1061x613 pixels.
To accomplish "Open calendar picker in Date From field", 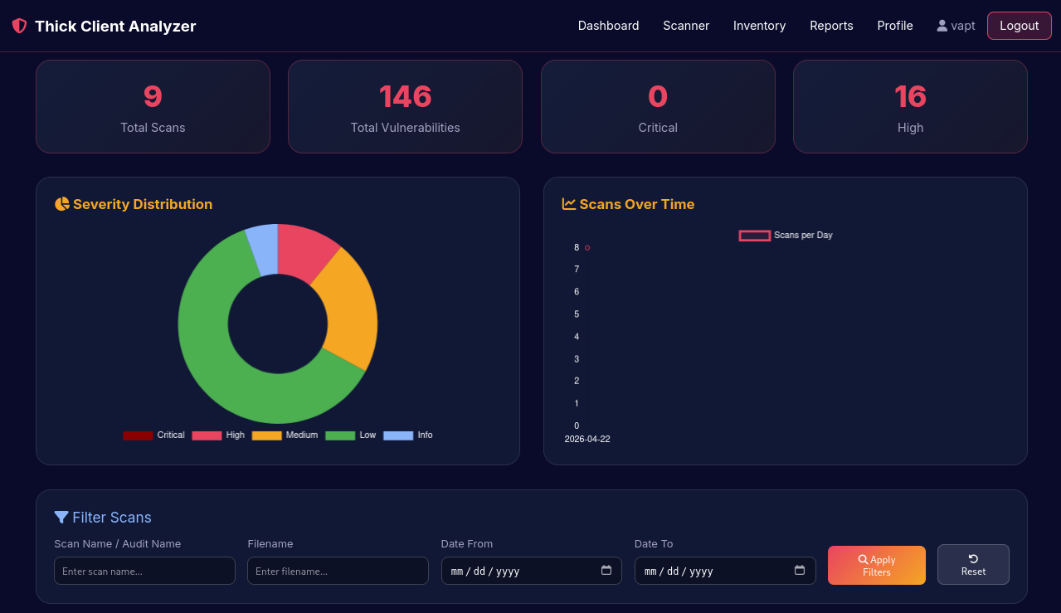I will [x=606, y=571].
